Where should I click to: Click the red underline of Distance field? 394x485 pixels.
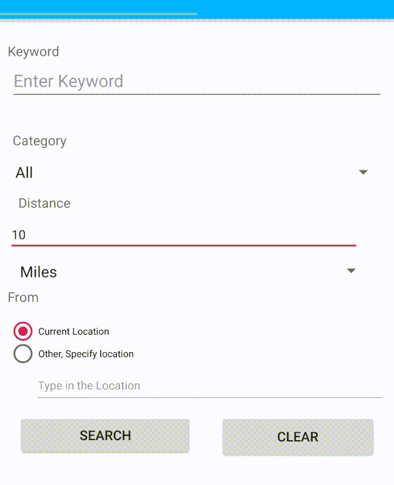183,246
